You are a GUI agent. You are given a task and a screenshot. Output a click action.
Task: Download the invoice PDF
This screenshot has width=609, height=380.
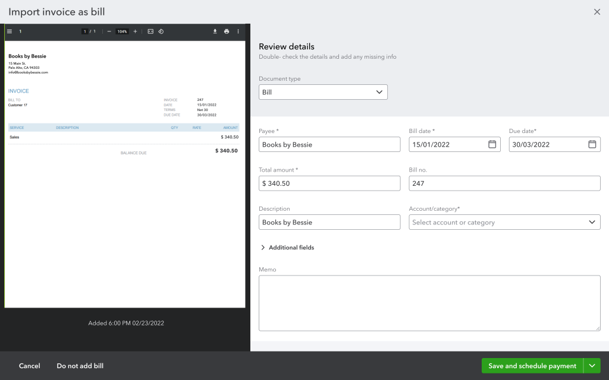215,31
